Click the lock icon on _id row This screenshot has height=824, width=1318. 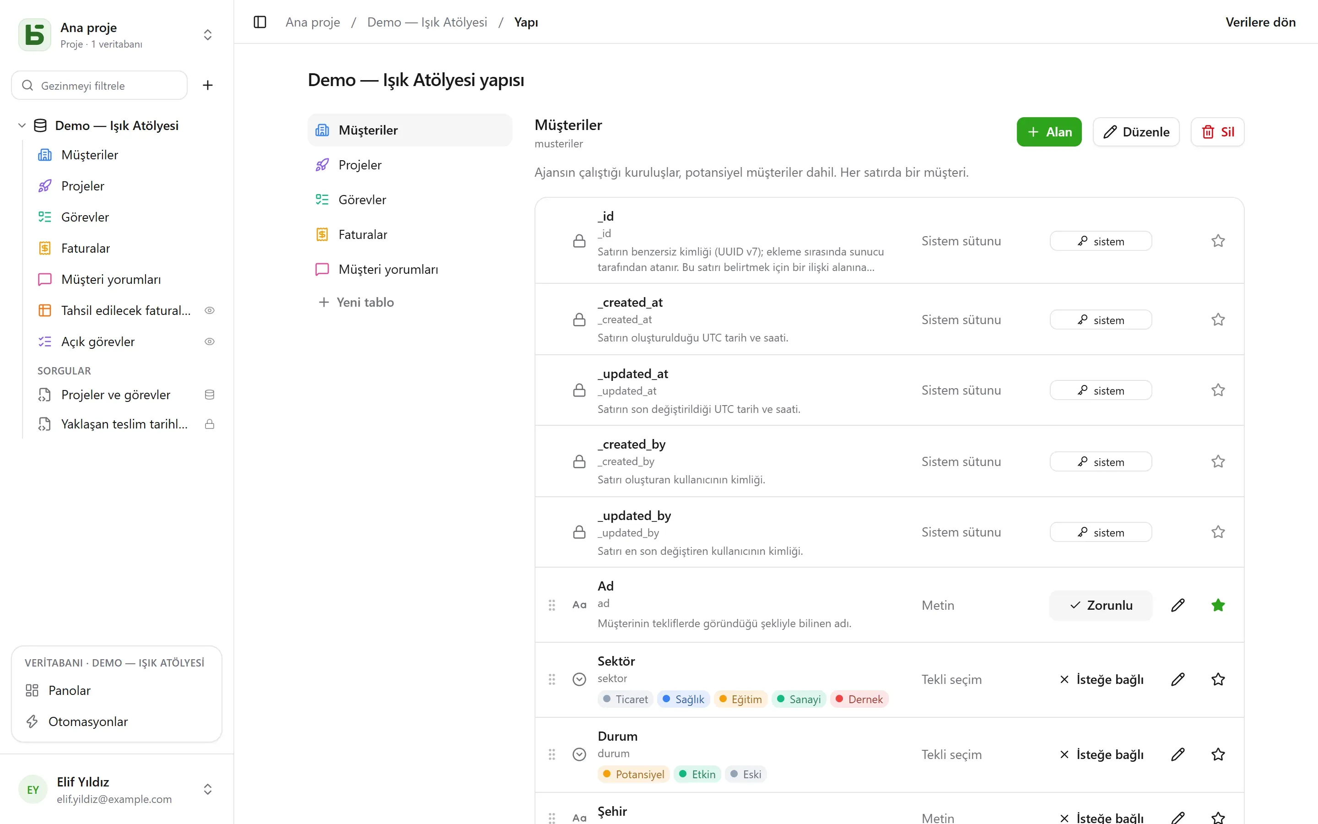pyautogui.click(x=579, y=241)
